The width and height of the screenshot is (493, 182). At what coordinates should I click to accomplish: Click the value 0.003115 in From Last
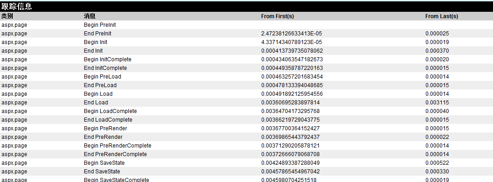click(437, 103)
